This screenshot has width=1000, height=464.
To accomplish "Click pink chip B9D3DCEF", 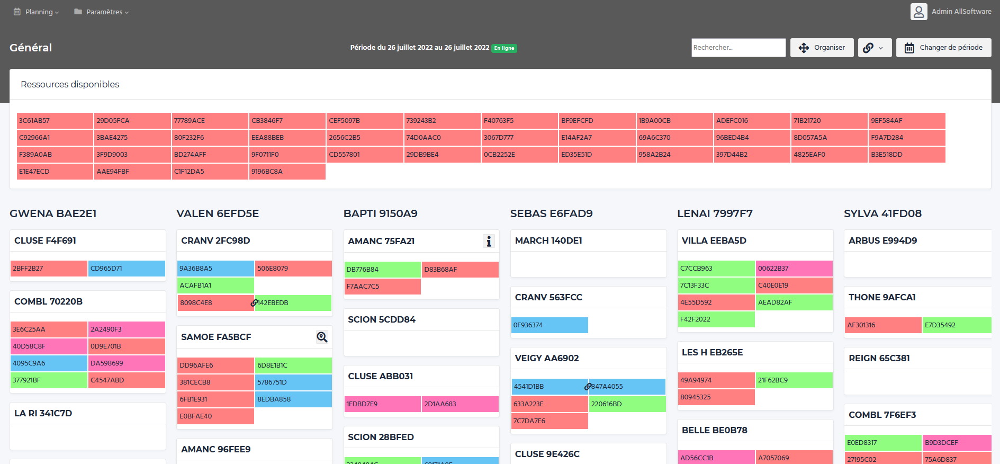I will (x=957, y=443).
